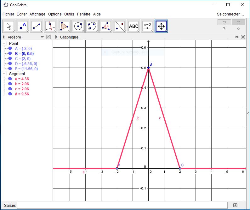
Task: Open settings with the gear icon
Action: point(238,29)
